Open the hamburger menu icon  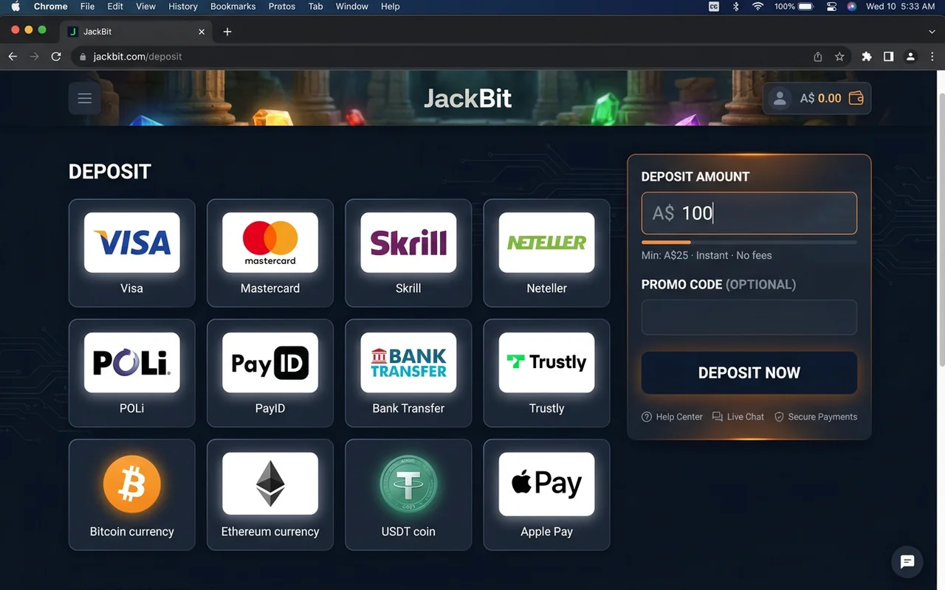pyautogui.click(x=85, y=98)
